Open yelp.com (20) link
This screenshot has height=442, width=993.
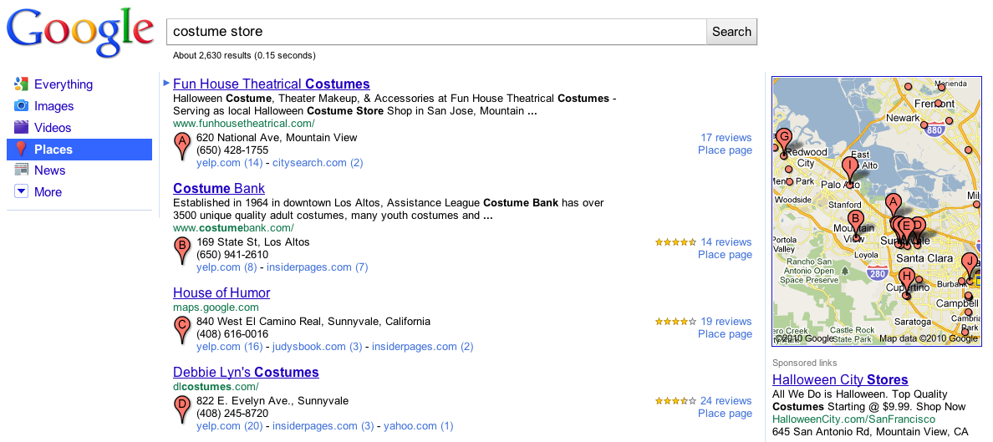[229, 425]
